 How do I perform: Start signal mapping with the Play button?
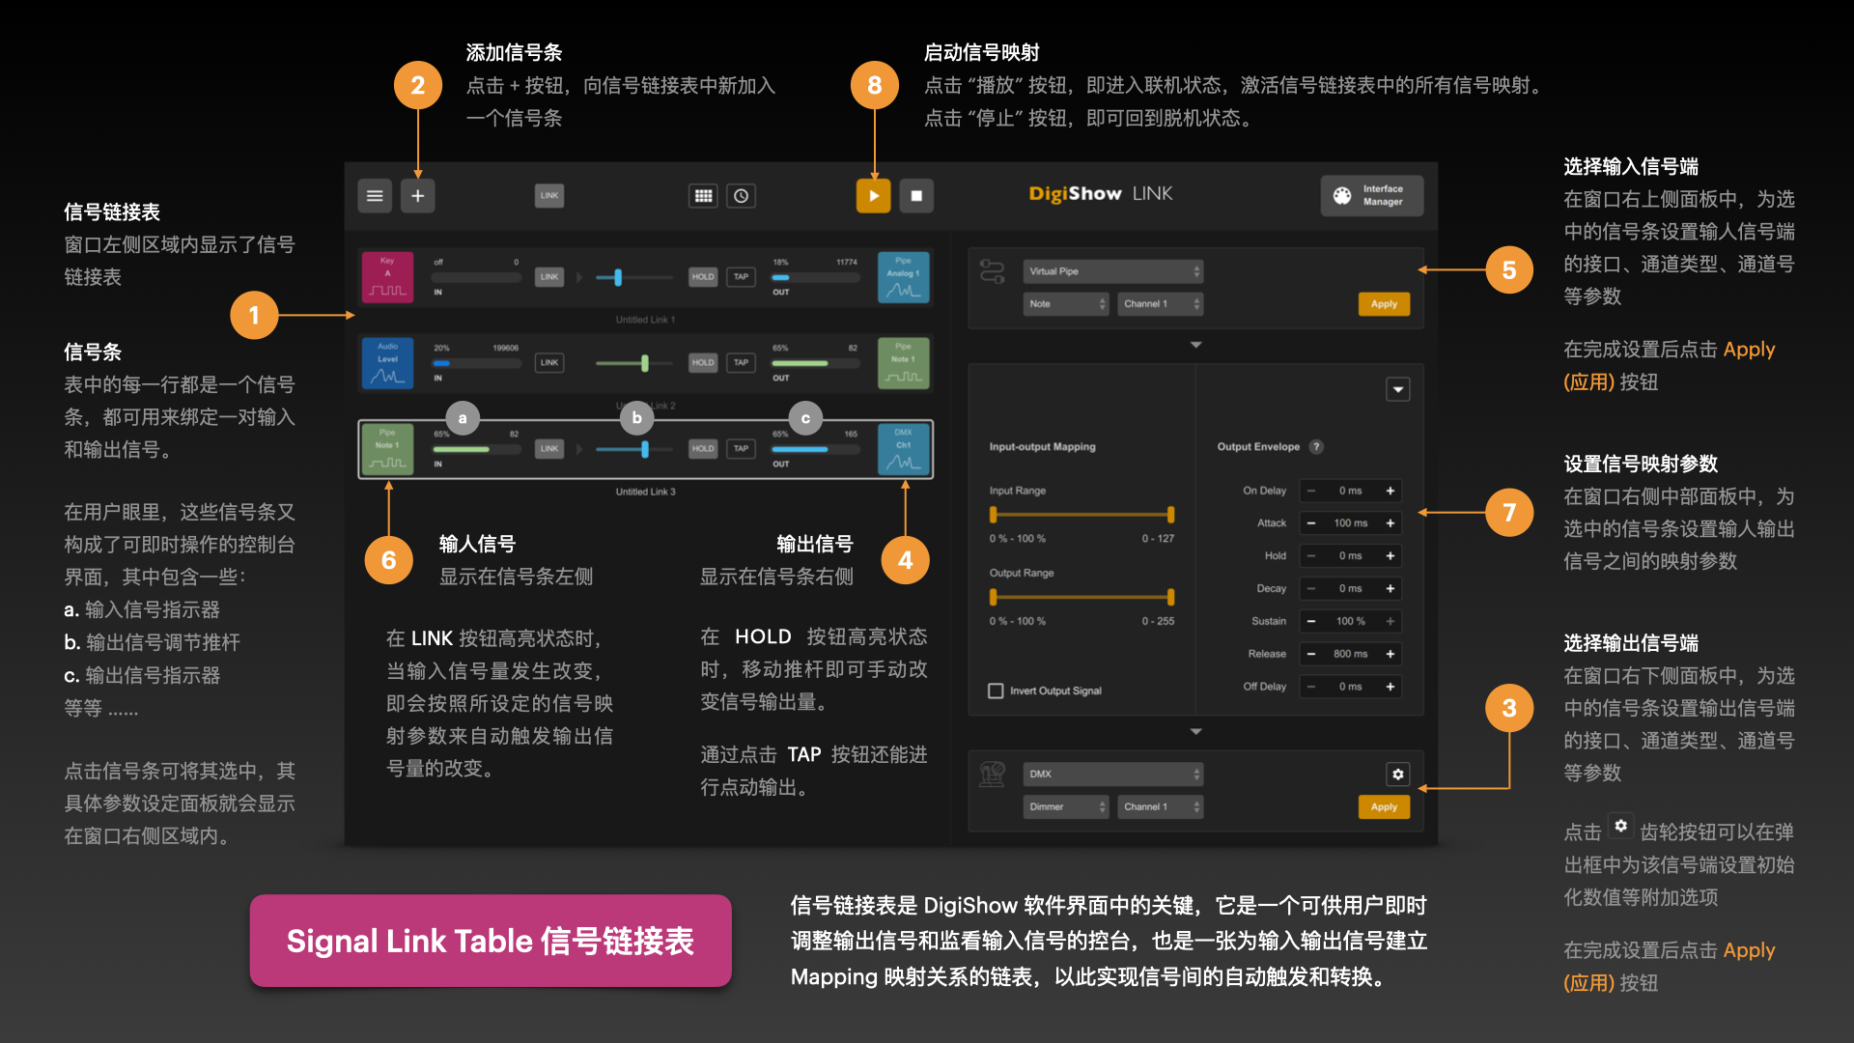(873, 196)
